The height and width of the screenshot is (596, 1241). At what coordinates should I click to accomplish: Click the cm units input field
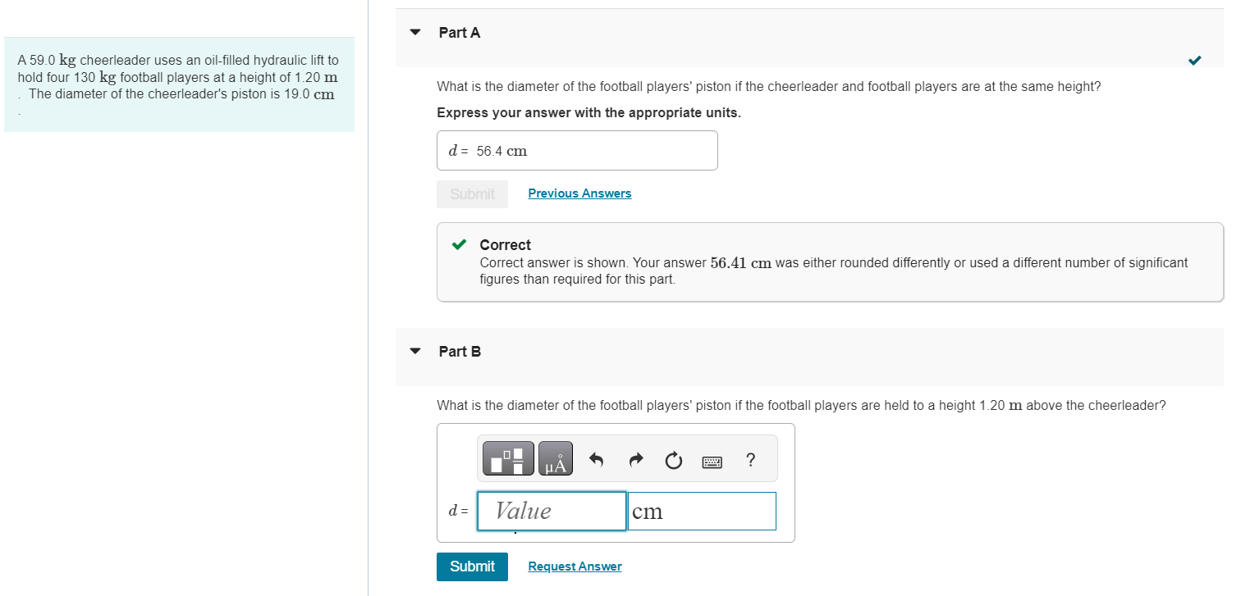(x=701, y=511)
